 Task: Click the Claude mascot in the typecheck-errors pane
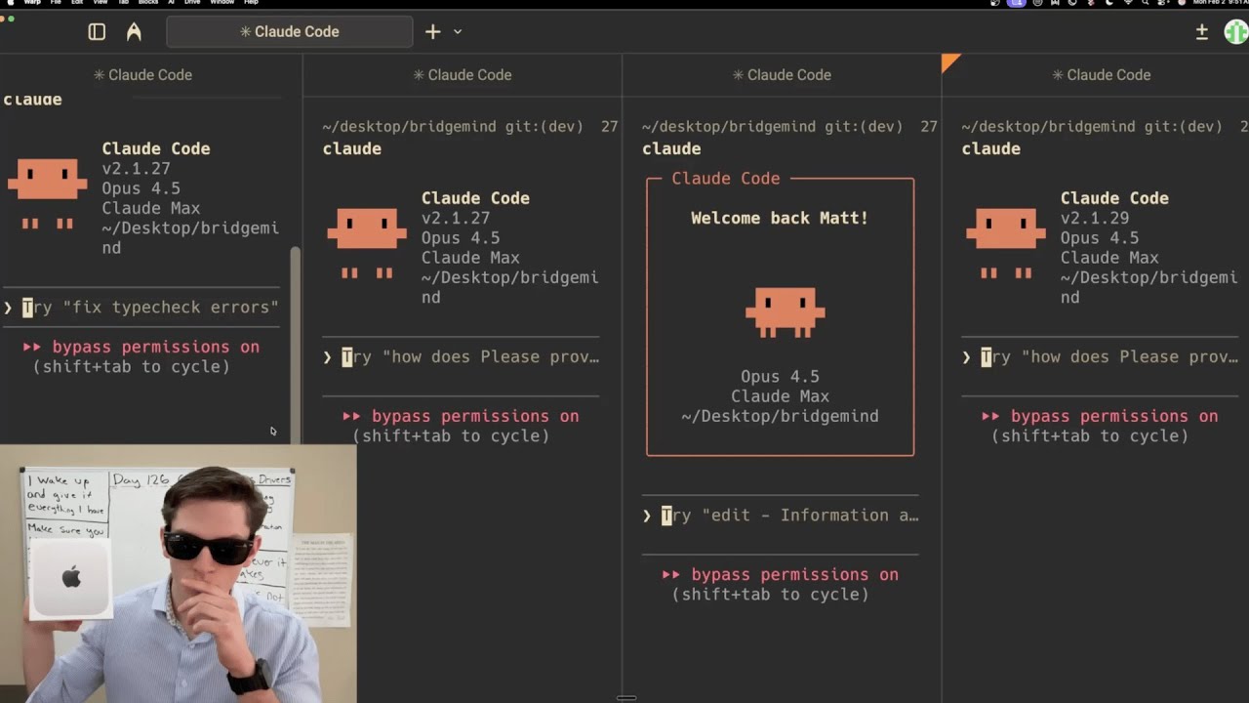pos(47,193)
